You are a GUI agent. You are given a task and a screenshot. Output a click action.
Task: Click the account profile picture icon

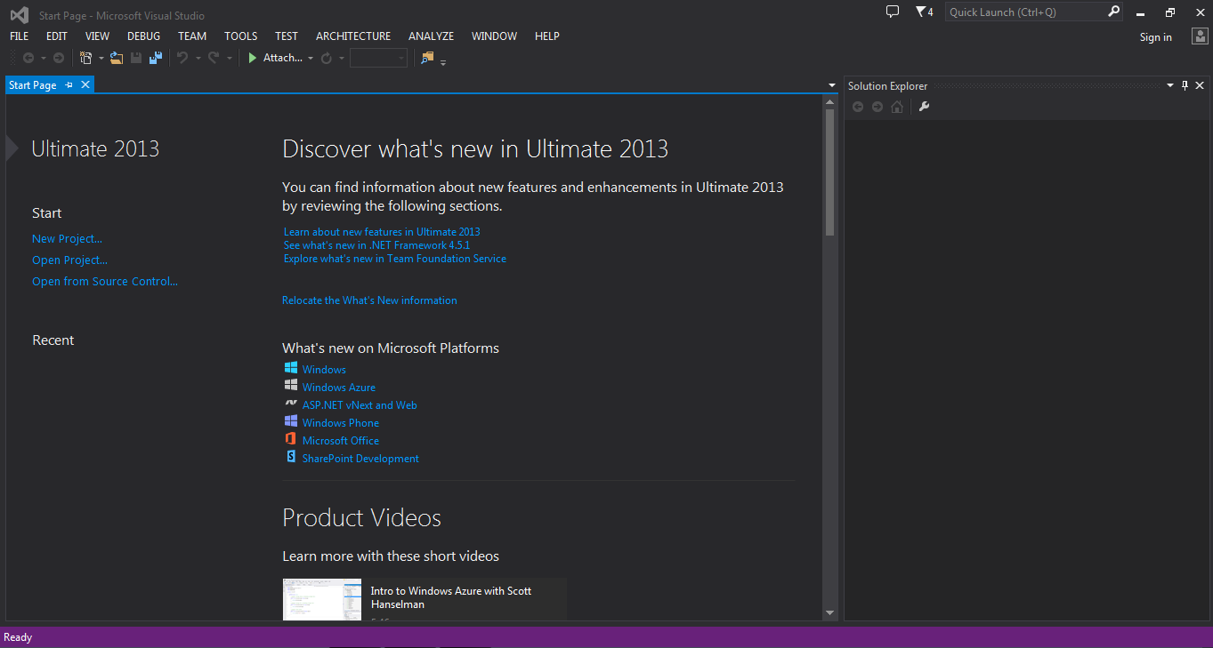click(1200, 36)
